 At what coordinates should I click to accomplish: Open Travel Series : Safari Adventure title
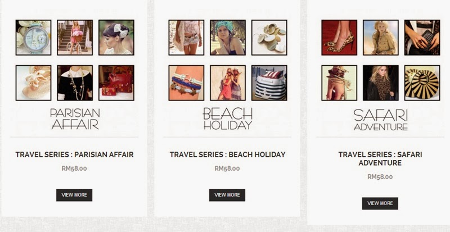pyautogui.click(x=380, y=158)
